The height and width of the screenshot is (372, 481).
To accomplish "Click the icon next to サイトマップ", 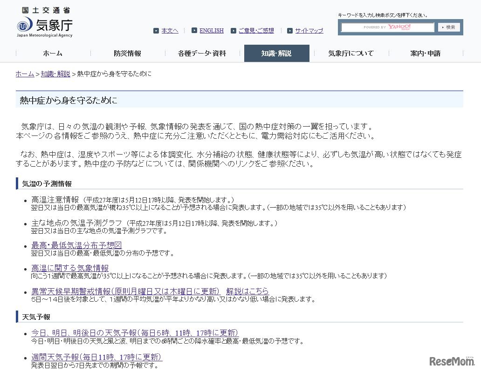I will click(290, 30).
